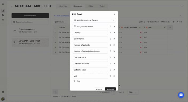Screen dimensions: 188x102
Task: Edit the Study name input
Action: (x=90, y=39)
